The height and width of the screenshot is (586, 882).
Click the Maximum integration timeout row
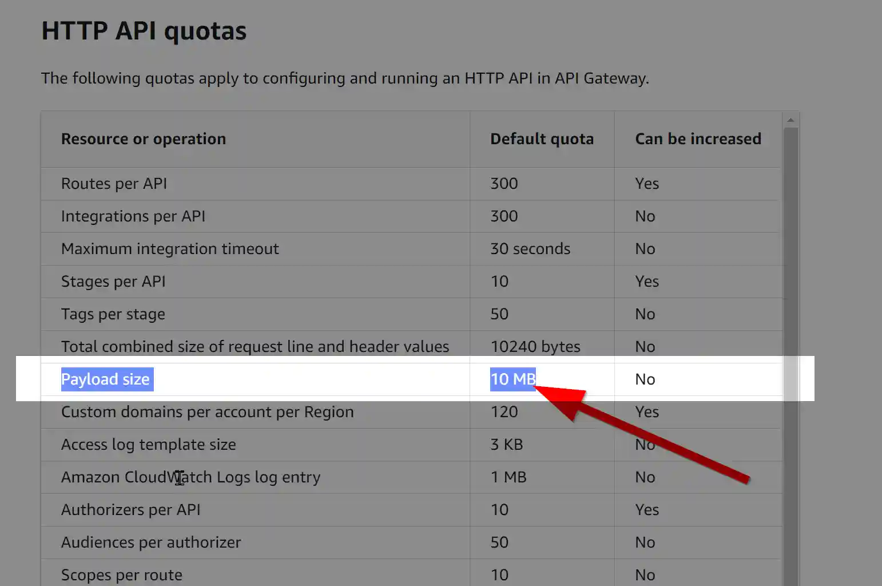click(x=170, y=248)
